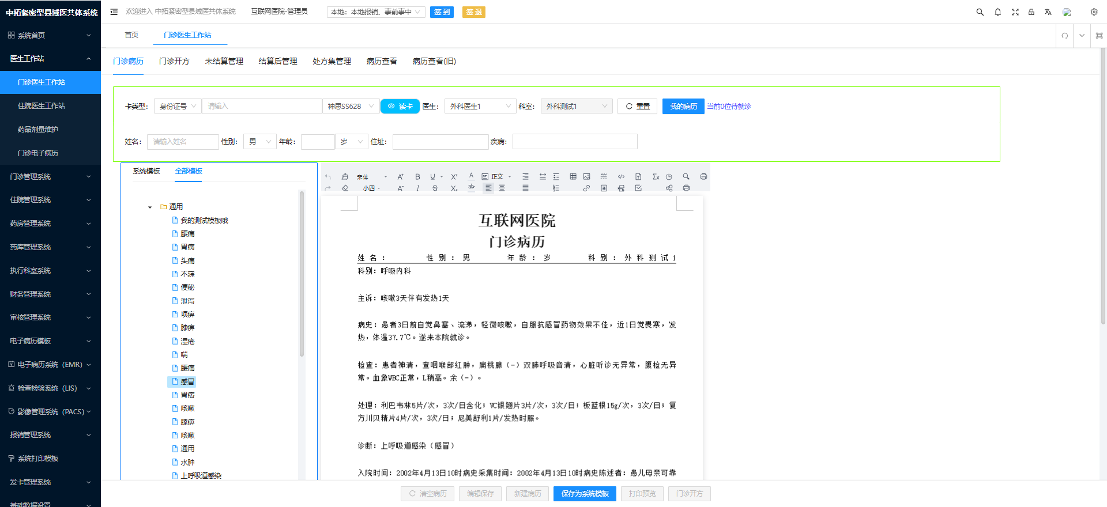Click the language translation icon
The height and width of the screenshot is (507, 1107).
tap(1048, 12)
